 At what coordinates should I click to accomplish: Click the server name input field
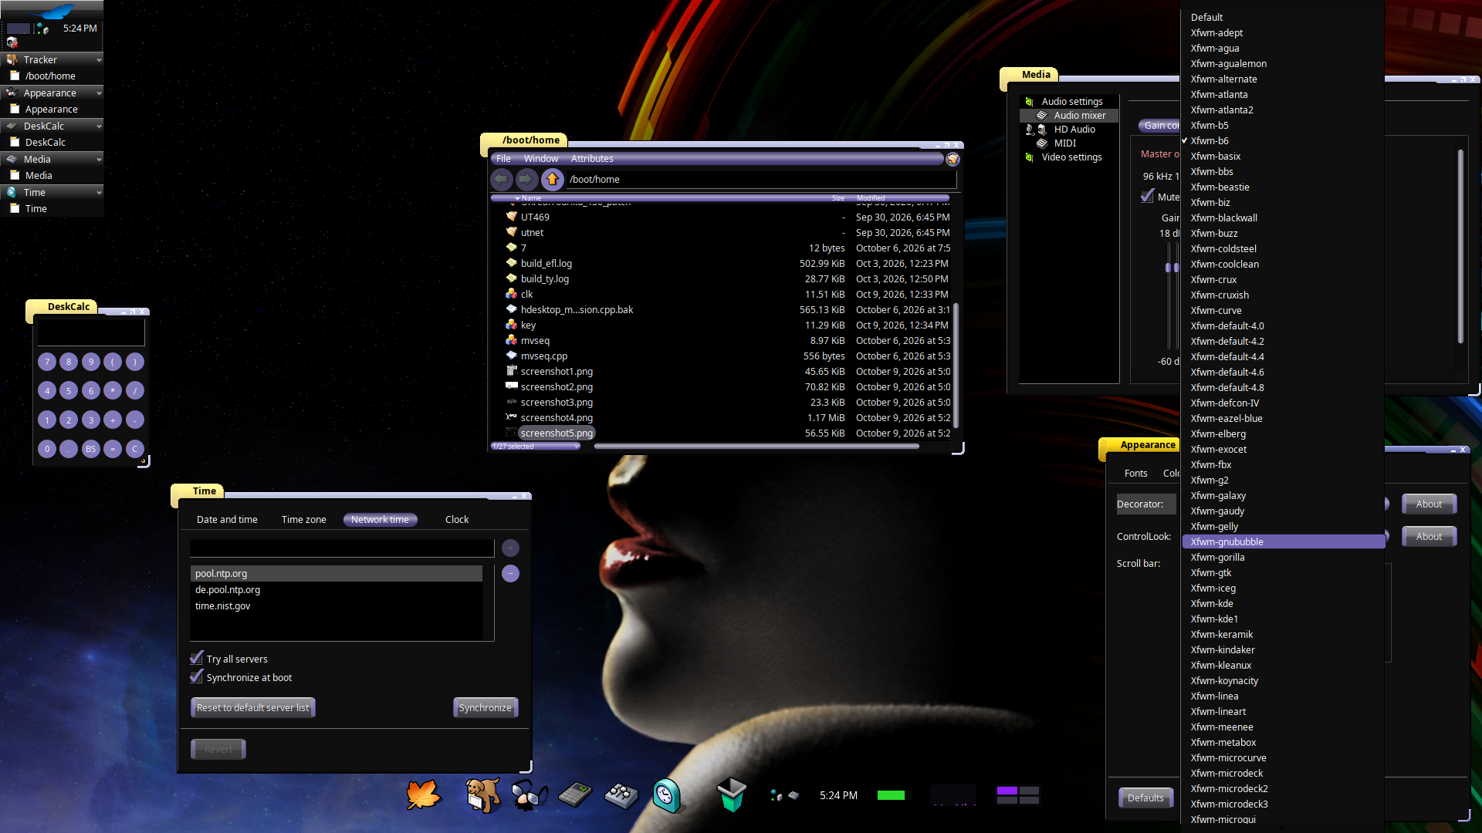point(342,548)
